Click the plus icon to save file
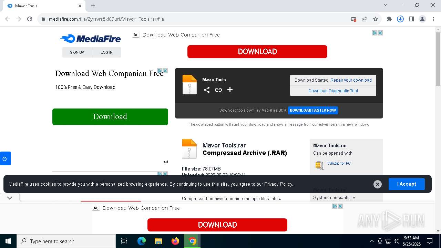This screenshot has height=248, width=441. pos(230,90)
